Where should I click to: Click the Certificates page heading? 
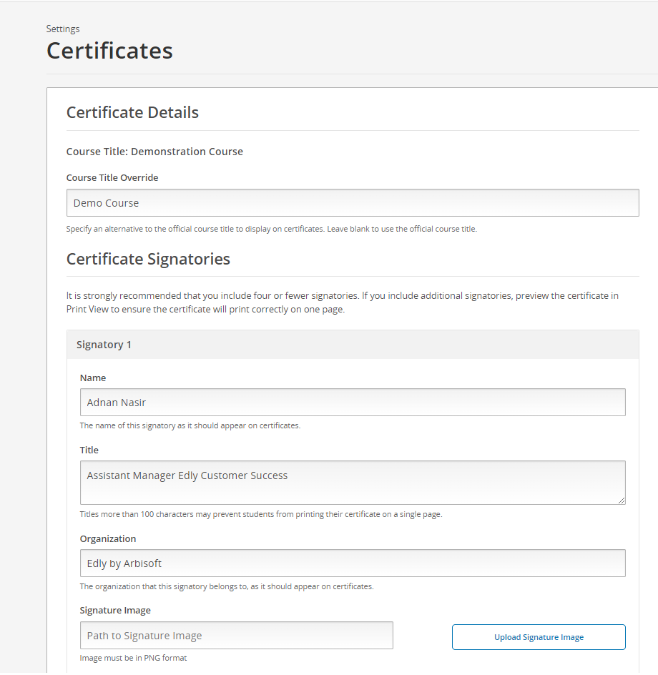[x=109, y=50]
